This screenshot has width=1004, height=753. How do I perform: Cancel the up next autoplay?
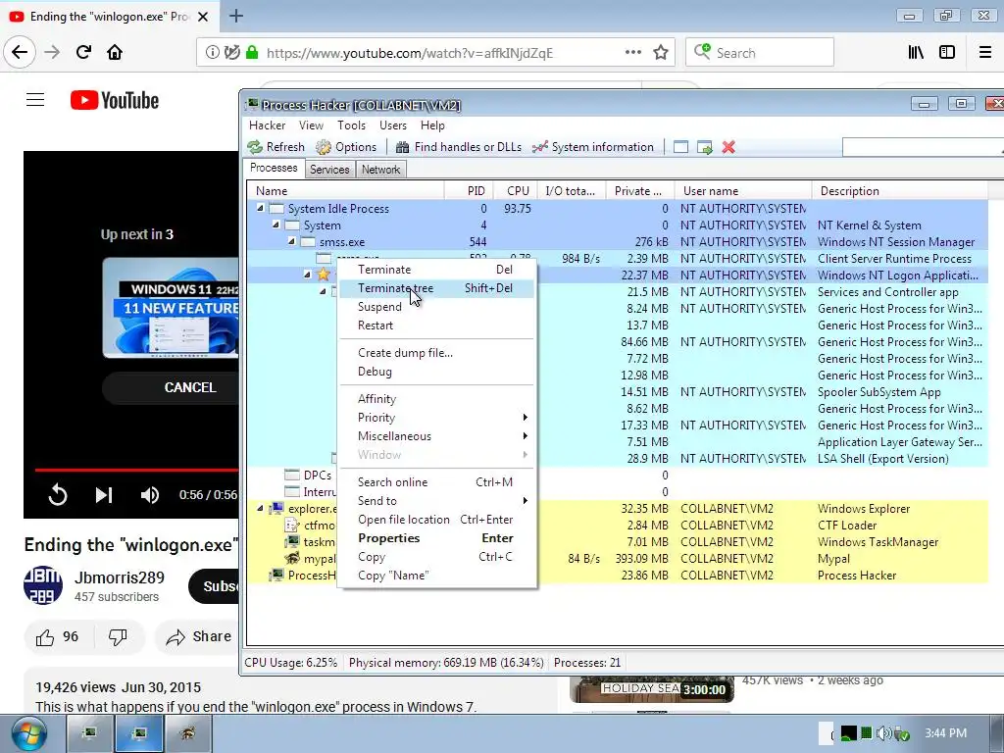pos(171,387)
